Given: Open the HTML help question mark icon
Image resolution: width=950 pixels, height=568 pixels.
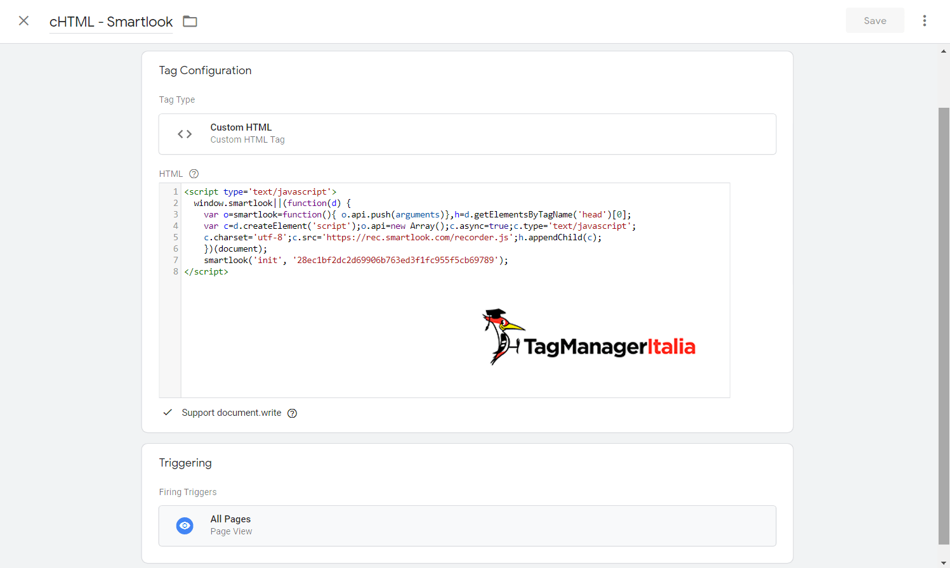Looking at the screenshot, I should coord(194,174).
